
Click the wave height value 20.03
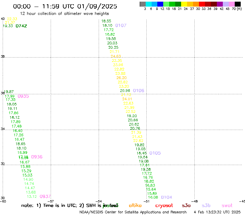click(x=112, y=43)
